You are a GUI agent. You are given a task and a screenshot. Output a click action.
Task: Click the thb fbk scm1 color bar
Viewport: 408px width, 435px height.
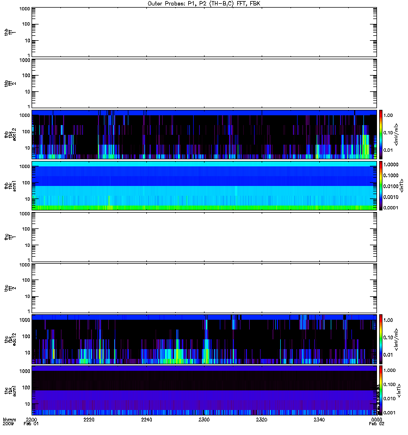[x=381, y=185]
